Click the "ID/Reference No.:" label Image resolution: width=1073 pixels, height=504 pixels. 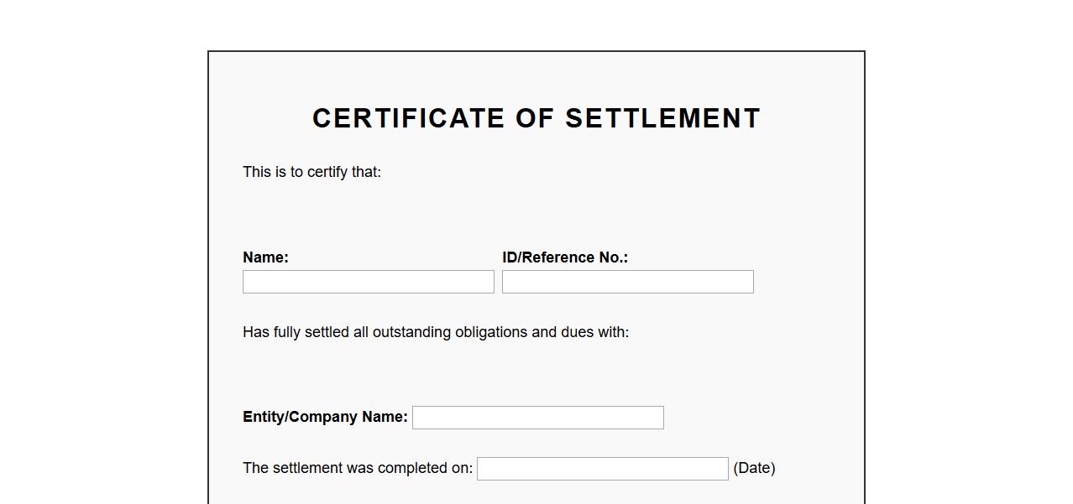click(564, 257)
